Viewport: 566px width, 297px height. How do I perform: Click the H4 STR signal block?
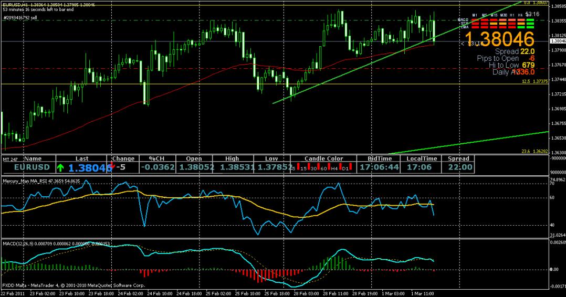coord(521,24)
